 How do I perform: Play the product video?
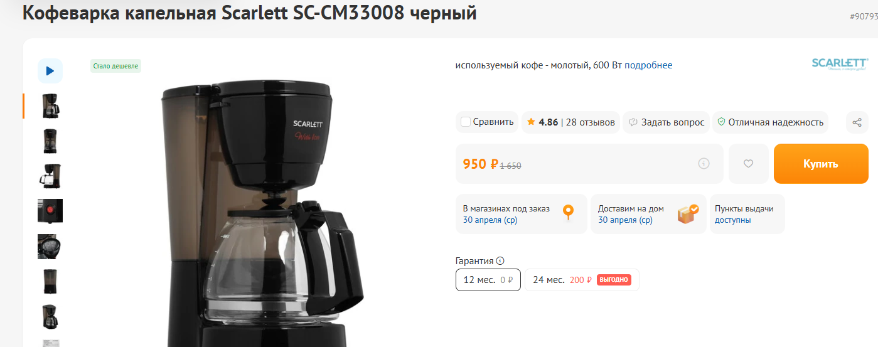50,71
